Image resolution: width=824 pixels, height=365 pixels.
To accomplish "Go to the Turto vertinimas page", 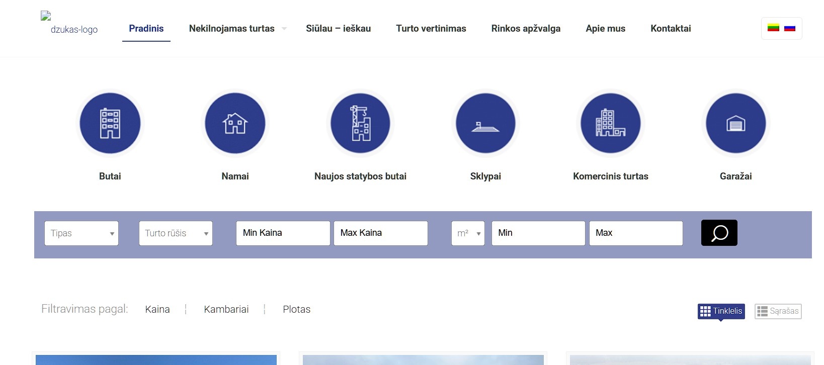I will [431, 29].
